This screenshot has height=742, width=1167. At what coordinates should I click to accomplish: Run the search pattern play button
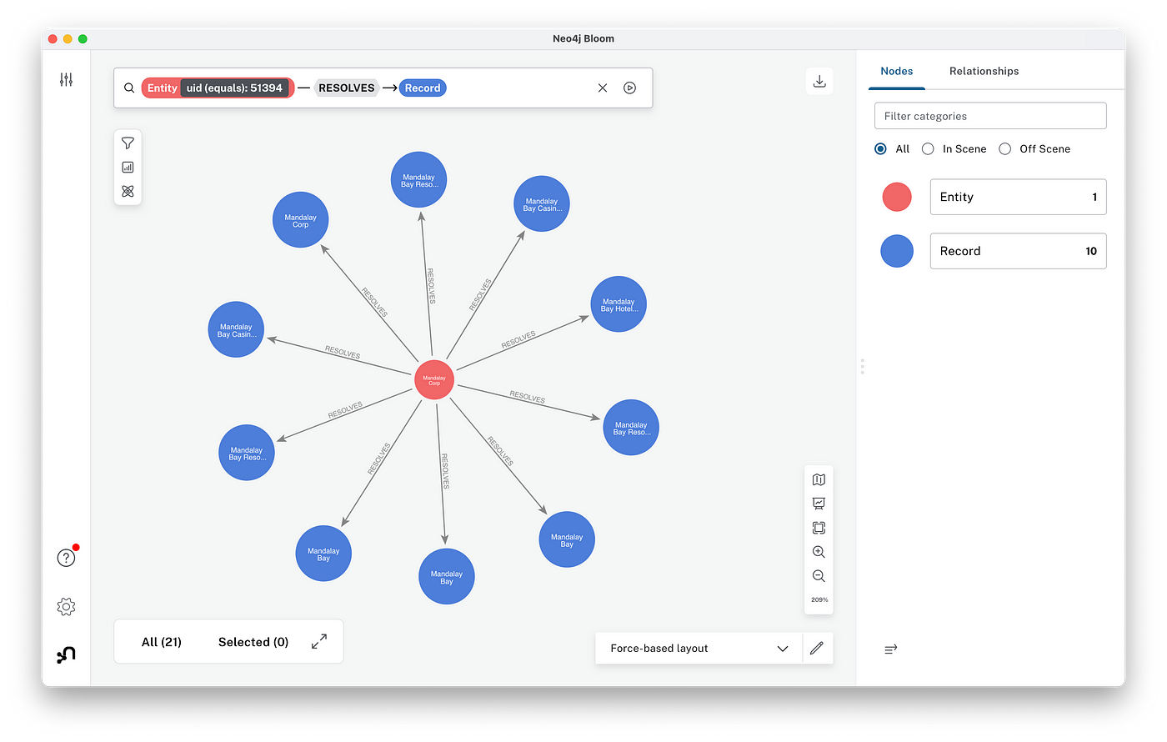click(x=630, y=88)
